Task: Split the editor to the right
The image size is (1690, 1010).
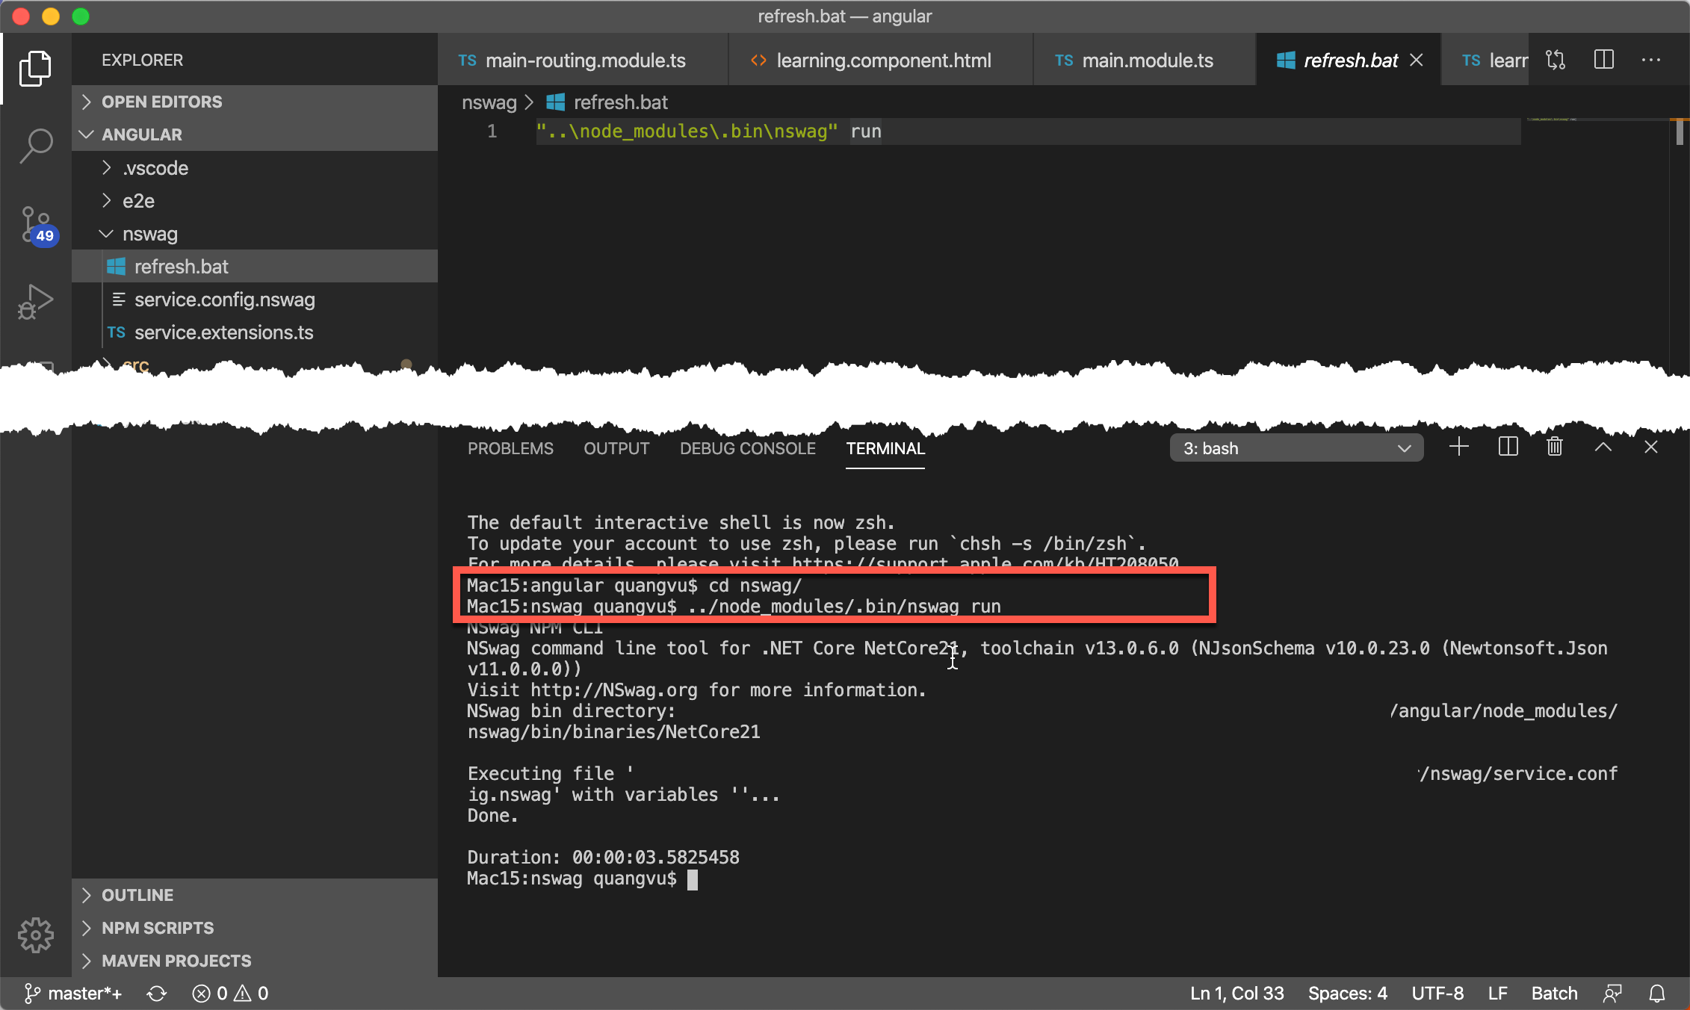Action: click(x=1603, y=60)
